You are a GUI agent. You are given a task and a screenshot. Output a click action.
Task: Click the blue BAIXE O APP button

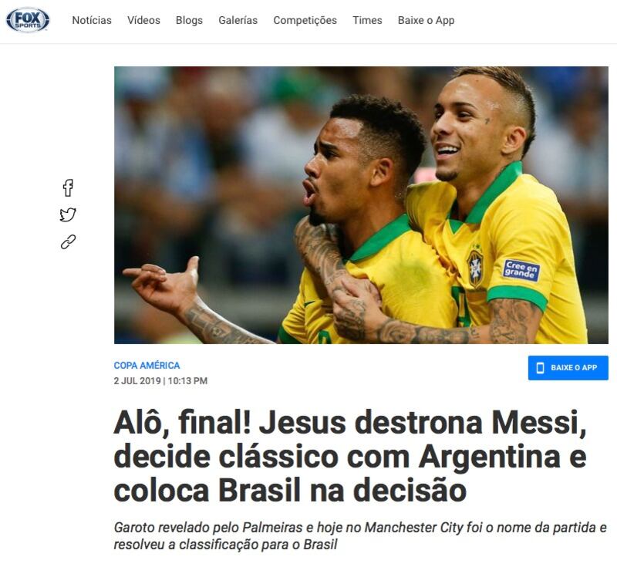(x=568, y=368)
